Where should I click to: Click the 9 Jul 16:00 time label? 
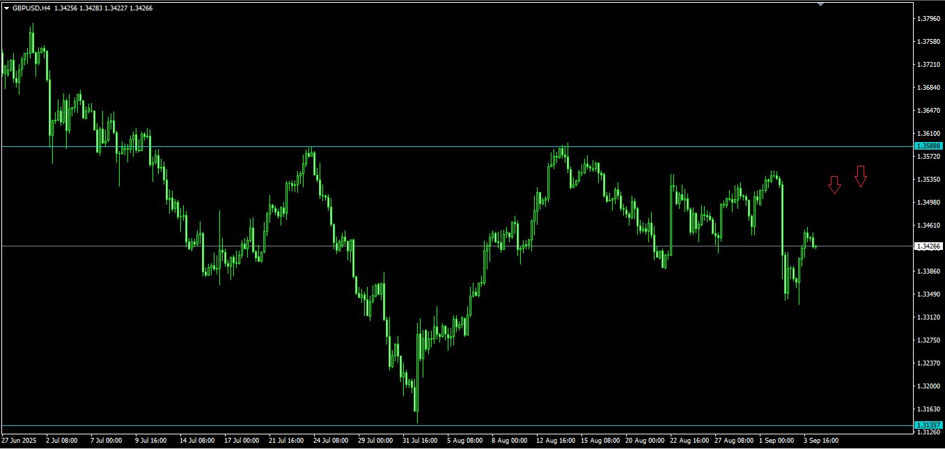pos(150,441)
